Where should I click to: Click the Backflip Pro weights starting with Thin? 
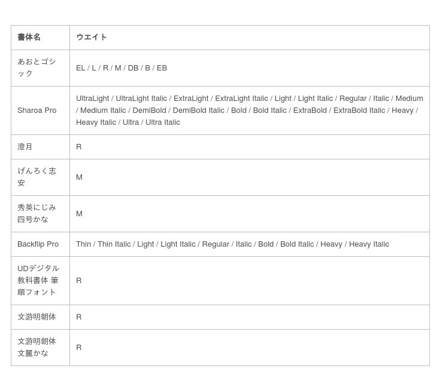(232, 244)
